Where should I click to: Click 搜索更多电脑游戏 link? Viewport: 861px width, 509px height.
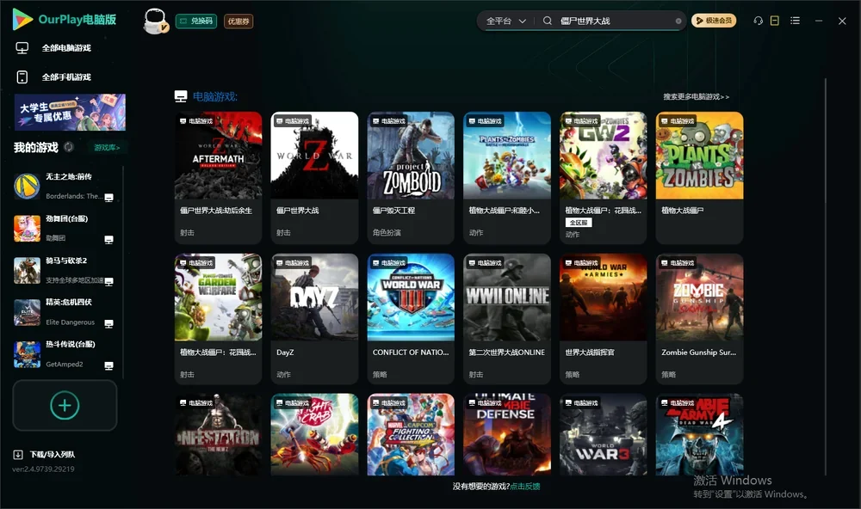[696, 96]
